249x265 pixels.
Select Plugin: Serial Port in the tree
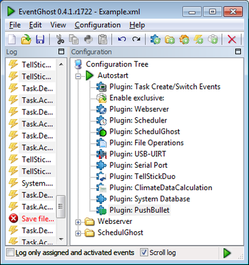138,166
